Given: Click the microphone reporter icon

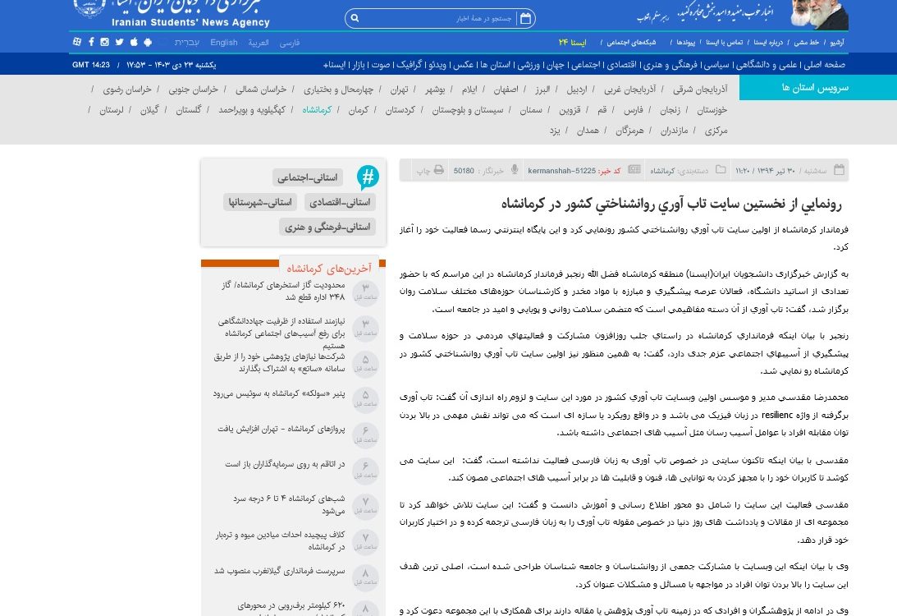Looking at the screenshot, I should [x=515, y=170].
